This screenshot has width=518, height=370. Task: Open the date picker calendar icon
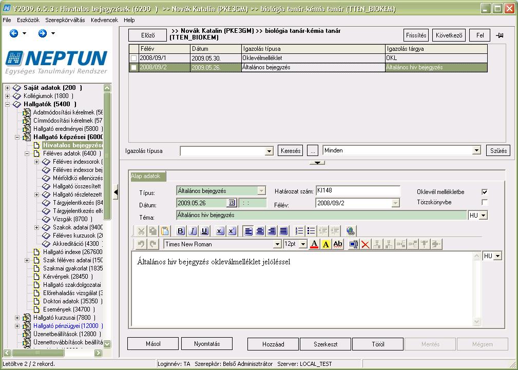click(232, 203)
